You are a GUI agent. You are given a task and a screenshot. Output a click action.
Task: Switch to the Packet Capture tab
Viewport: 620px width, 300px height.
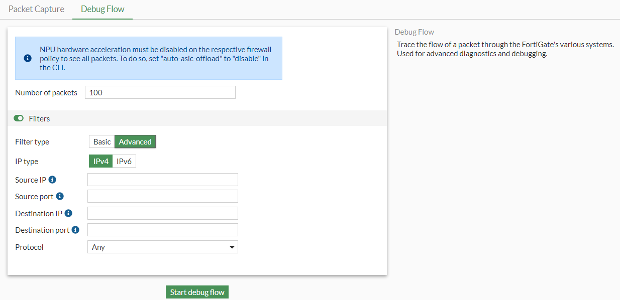[x=36, y=9]
